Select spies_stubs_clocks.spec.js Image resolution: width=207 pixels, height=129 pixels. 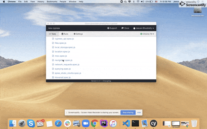68,73
